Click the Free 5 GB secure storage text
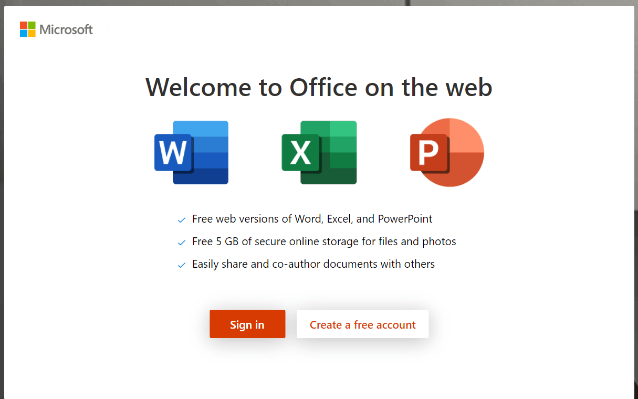 click(x=324, y=241)
